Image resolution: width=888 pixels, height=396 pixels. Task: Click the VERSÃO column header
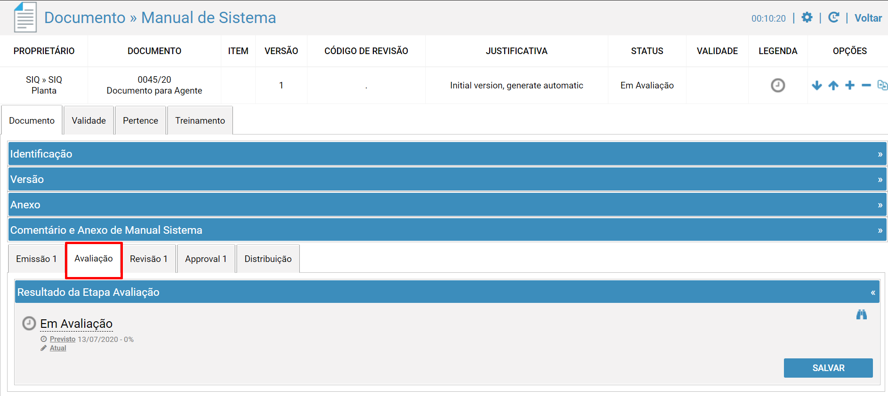pos(281,51)
